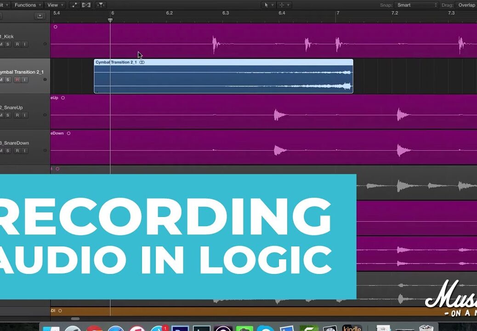
Task: Toggle input monitoring on Cymbal Transition 2_1 track
Action: click(25, 80)
